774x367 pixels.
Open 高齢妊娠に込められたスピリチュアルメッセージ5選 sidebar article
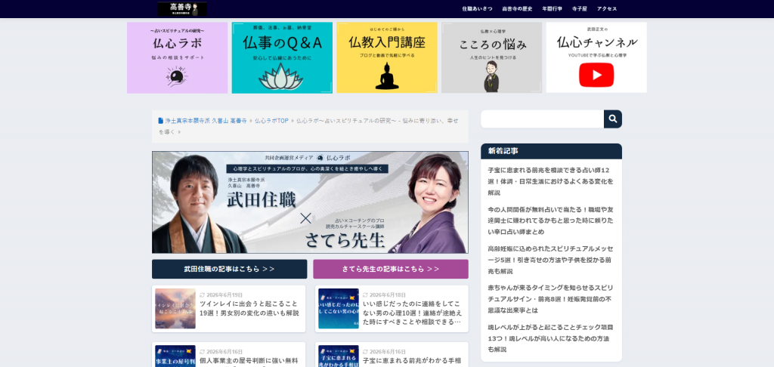pos(550,260)
